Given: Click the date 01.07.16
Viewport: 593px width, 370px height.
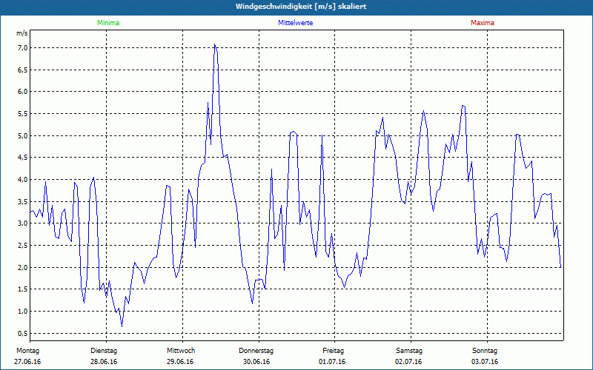Looking at the screenshot, I should [x=332, y=362].
